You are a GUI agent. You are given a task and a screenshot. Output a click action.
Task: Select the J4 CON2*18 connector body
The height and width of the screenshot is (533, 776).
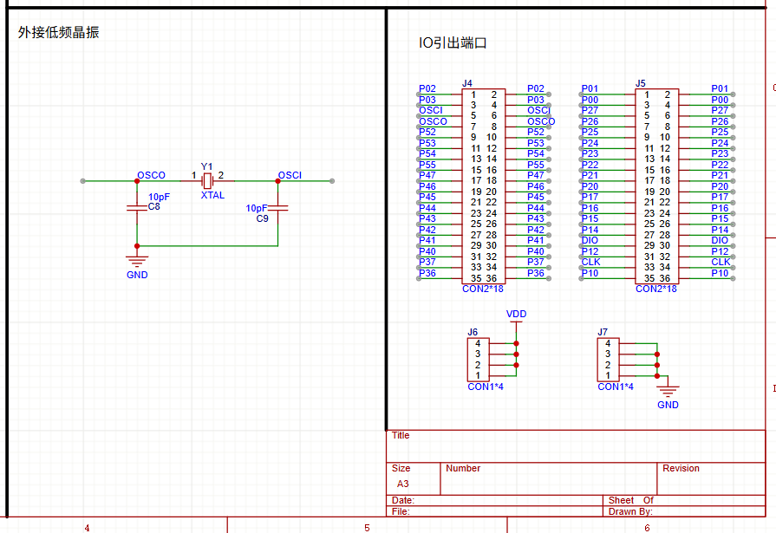click(x=484, y=186)
